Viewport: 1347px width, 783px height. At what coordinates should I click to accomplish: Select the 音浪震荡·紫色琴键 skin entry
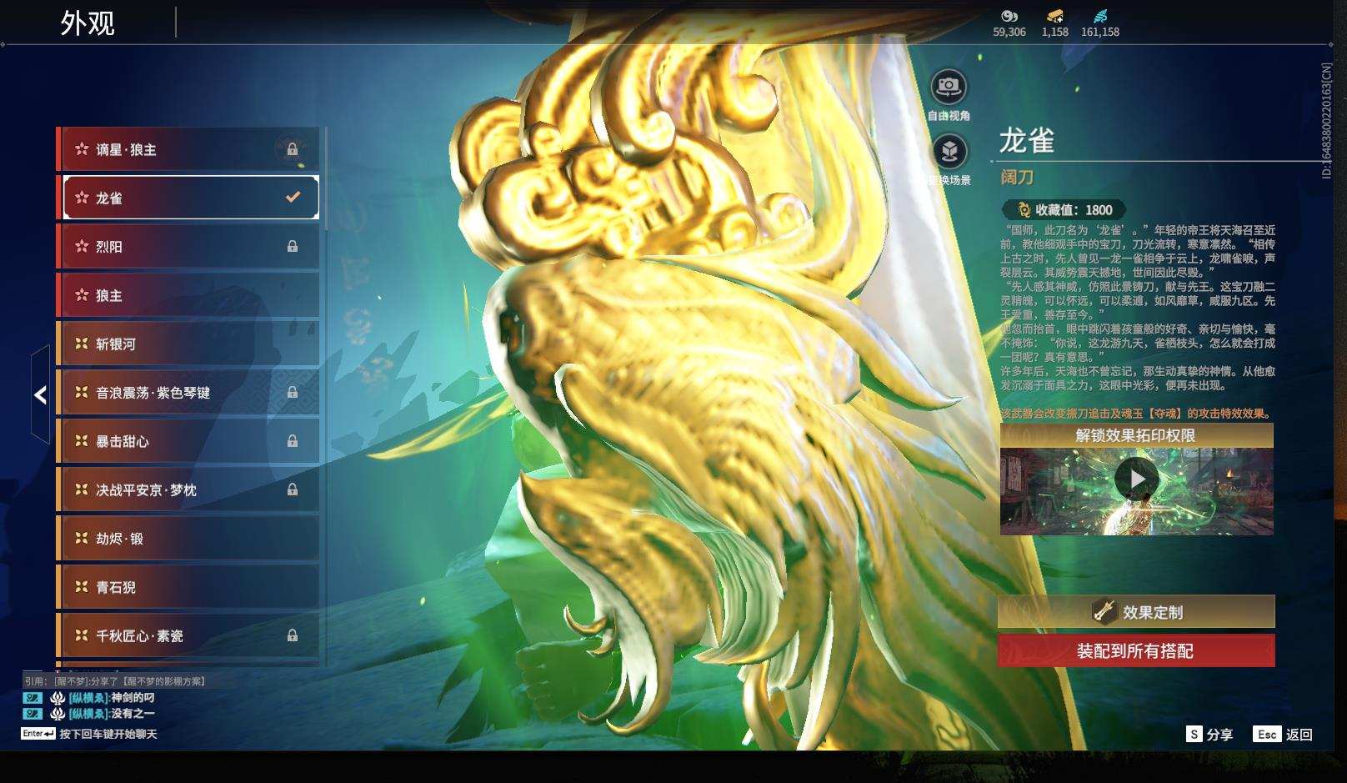[x=188, y=392]
